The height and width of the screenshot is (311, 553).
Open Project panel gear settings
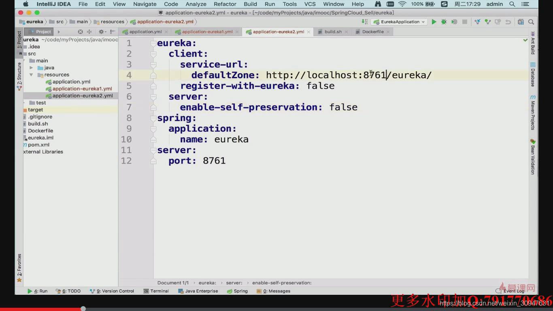102,32
